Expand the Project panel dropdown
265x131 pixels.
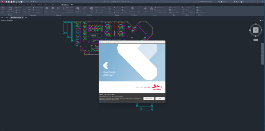(11, 15)
